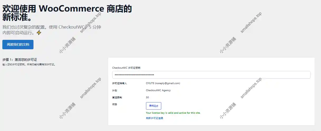
Task: Click the 计划 label
Action: (115, 90)
